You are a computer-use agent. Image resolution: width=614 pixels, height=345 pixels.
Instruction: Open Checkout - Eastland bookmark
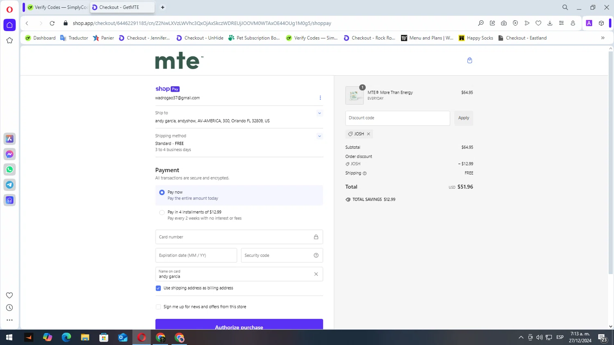pos(522,38)
